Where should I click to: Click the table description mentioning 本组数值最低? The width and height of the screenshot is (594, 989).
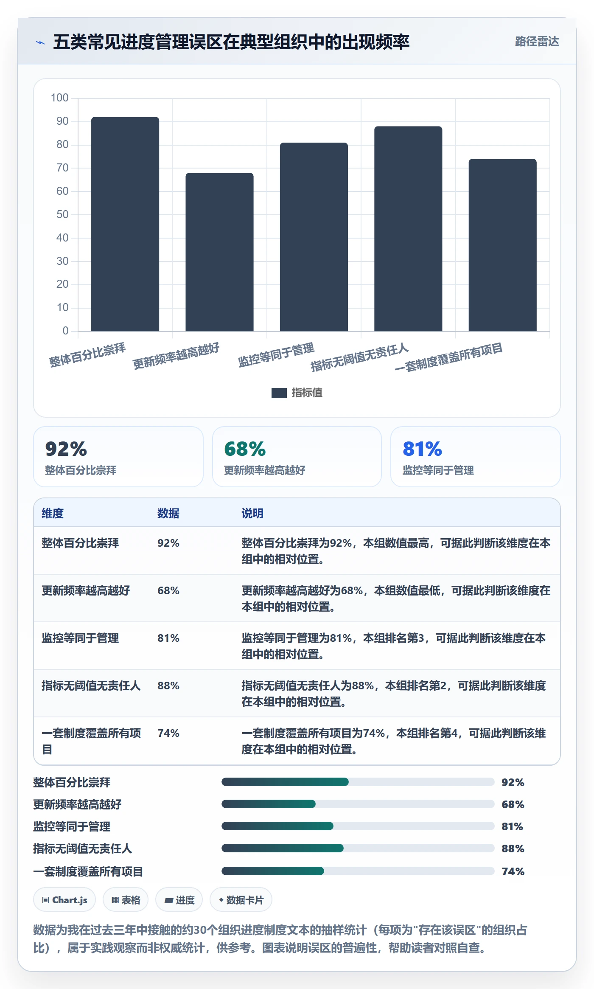tap(396, 598)
